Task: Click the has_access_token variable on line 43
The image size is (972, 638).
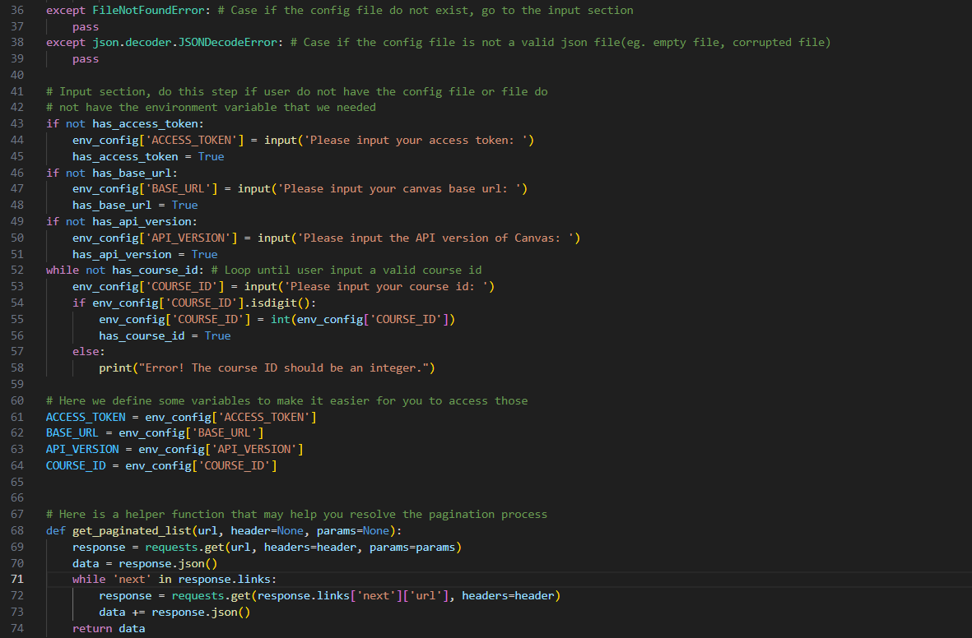Action: 145,123
